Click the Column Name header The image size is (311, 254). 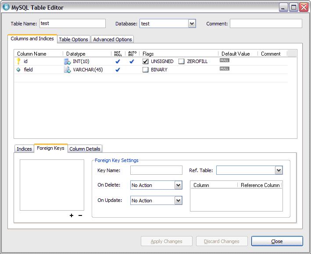pos(39,54)
